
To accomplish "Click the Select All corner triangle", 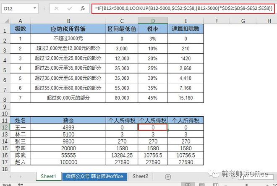I will point(5,21).
